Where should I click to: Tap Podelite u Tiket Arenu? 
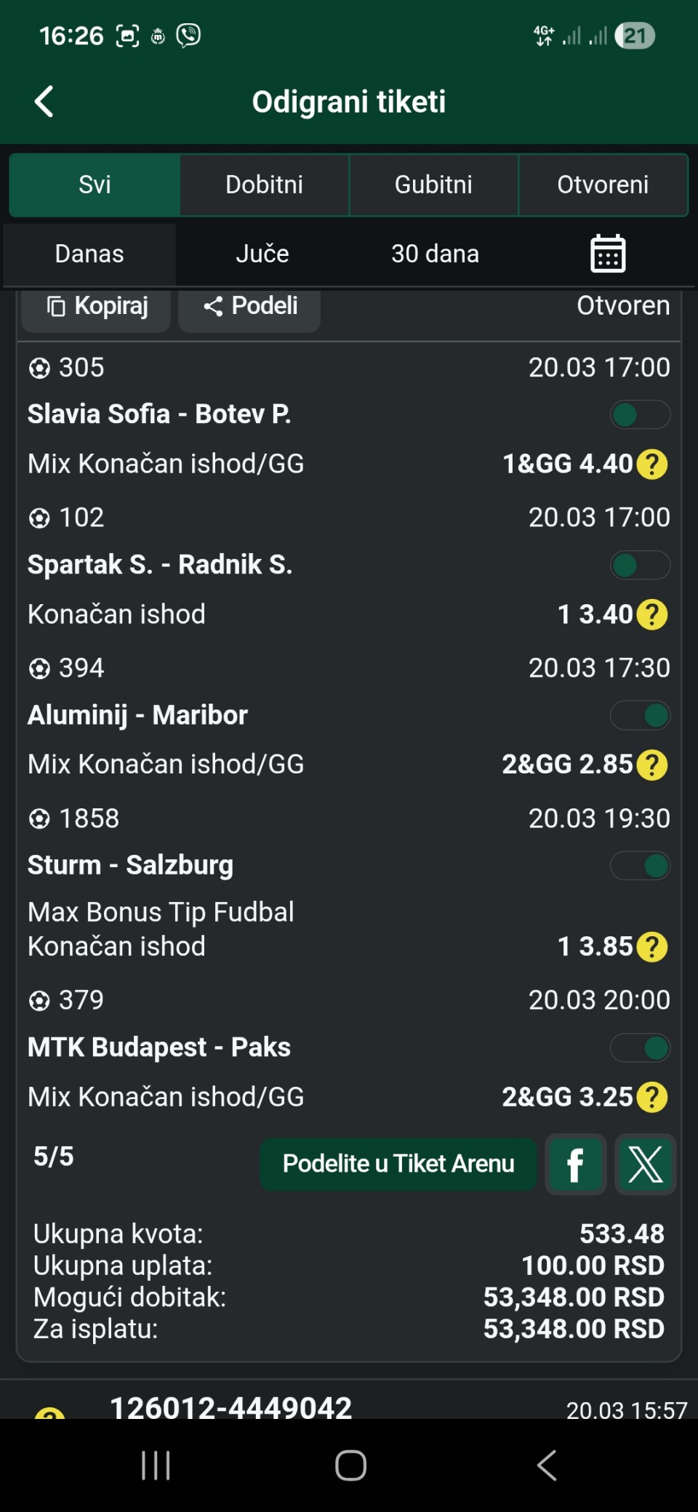point(398,1165)
